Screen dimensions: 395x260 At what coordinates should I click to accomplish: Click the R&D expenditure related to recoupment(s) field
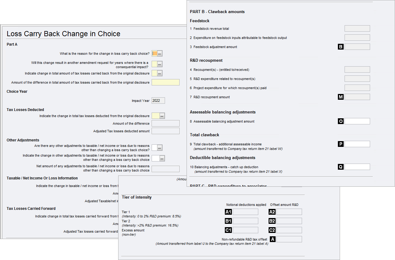coord(357,79)
